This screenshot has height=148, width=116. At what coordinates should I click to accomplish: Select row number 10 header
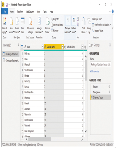click(22, 103)
